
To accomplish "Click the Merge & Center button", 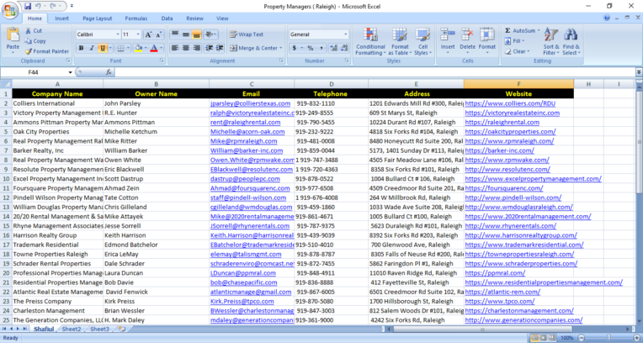I will click(x=254, y=48).
